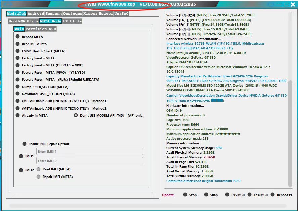Click the Memory information... heading
298x211 pixels.
[184, 143]
